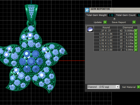Viewport: 140px width, 105px height.
Task: Click the Gem Reporter panel icon
Action: tap(87, 10)
